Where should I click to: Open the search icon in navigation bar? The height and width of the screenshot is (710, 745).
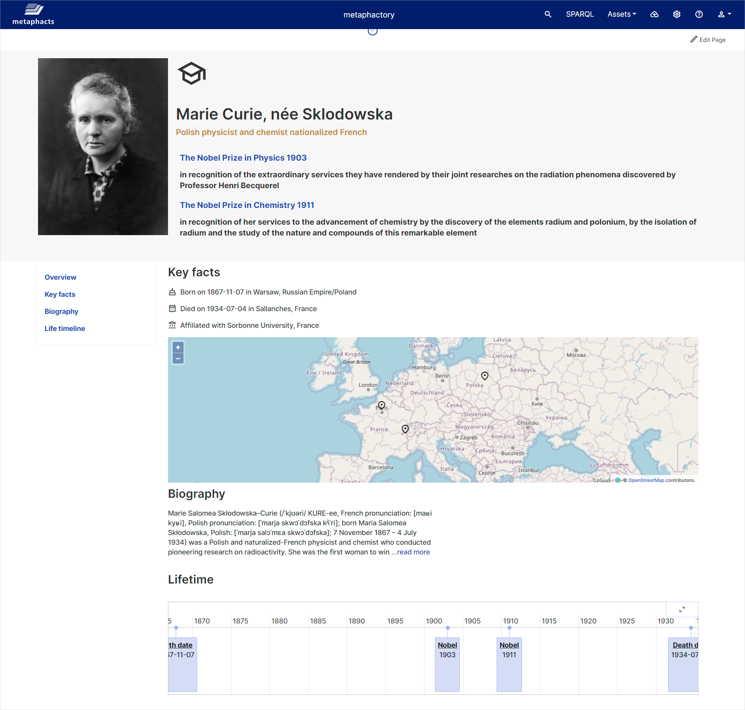click(548, 14)
